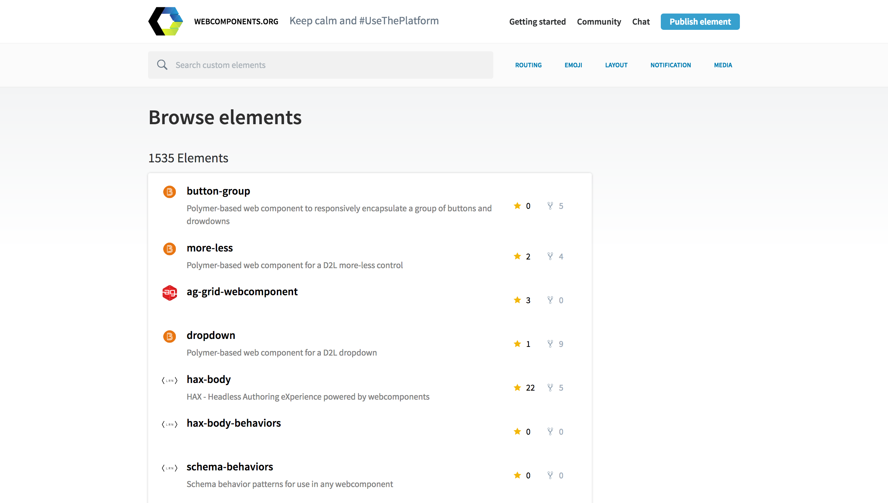Click the Browse elements heading
Image resolution: width=888 pixels, height=503 pixels.
[225, 117]
